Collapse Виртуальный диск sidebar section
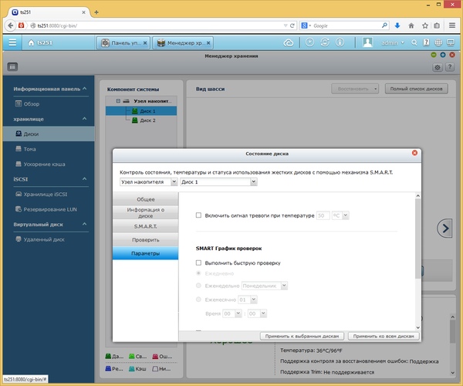Viewport: 463px width, 386px height. tap(84, 224)
